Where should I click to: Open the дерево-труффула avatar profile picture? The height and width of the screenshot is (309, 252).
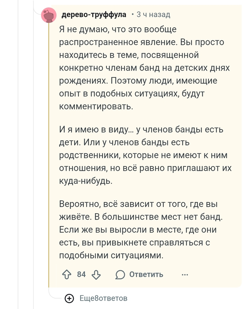click(x=49, y=15)
